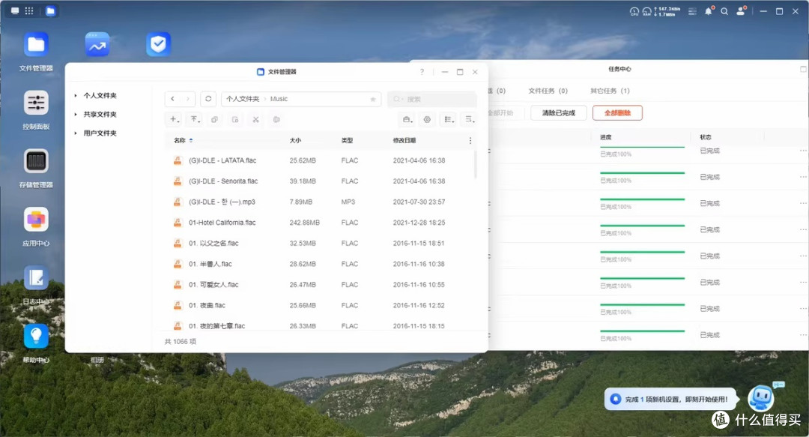Image resolution: width=809 pixels, height=437 pixels.
Task: Click the paste icon in File Manager toolbar
Action: (x=234, y=119)
